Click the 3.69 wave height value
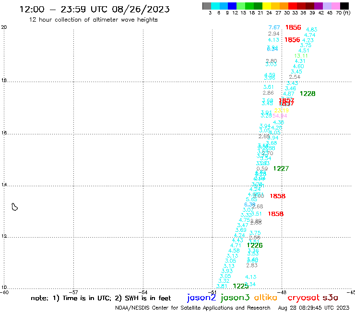Screen dimensions: 355x312 point(241,230)
